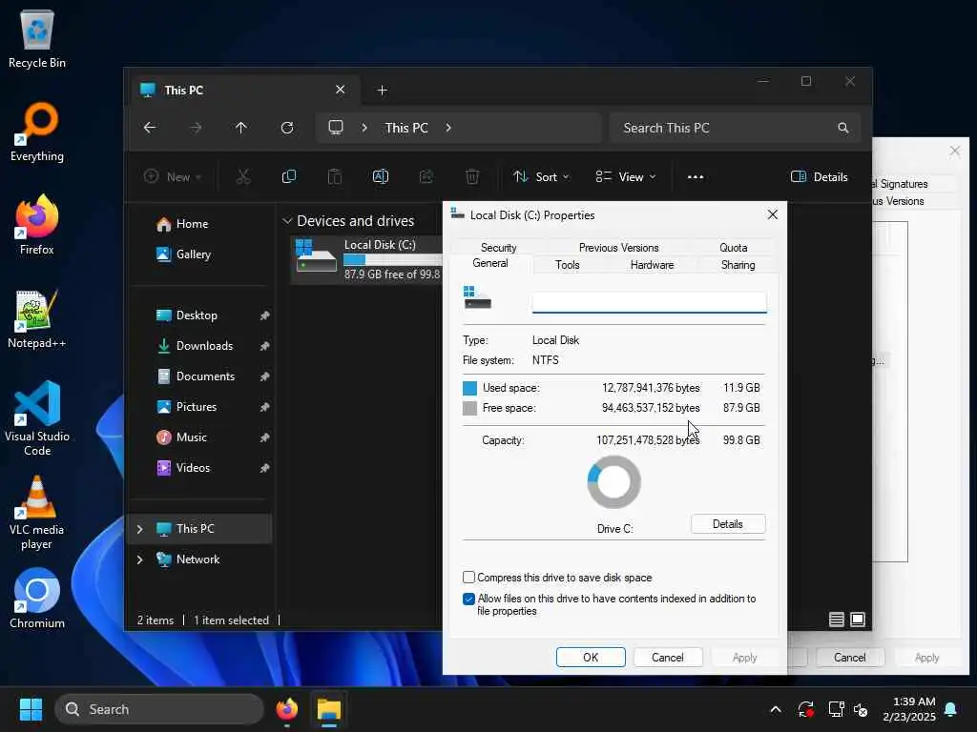Click the Search This PC box

point(736,128)
